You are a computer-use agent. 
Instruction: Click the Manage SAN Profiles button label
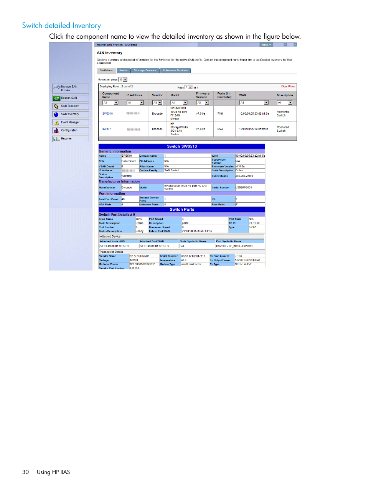point(69,89)
